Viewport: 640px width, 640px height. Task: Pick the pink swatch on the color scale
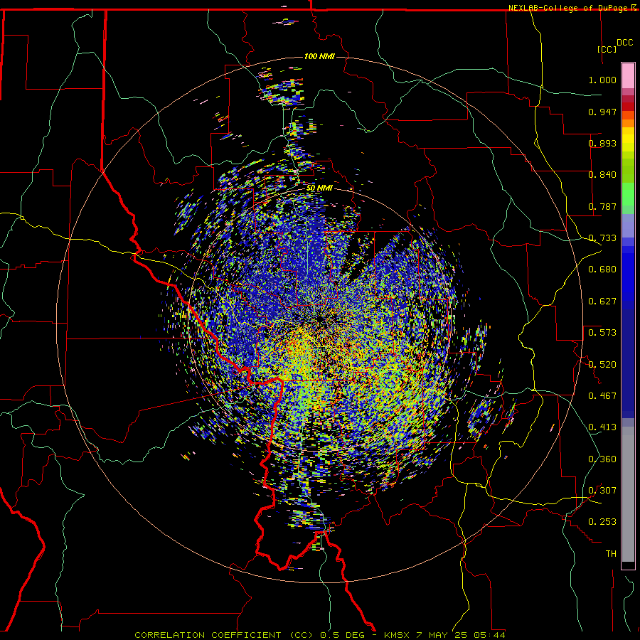[628, 76]
